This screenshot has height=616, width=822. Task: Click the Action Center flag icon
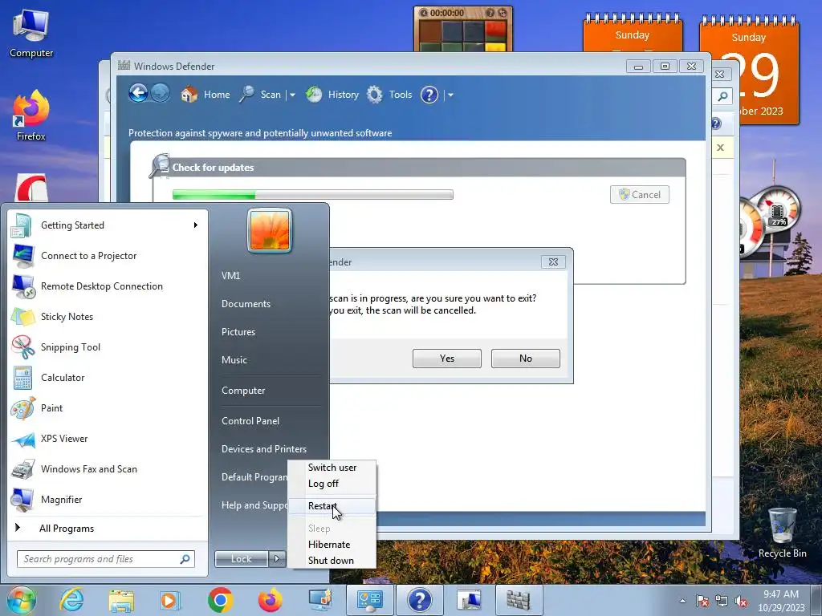coord(702,601)
